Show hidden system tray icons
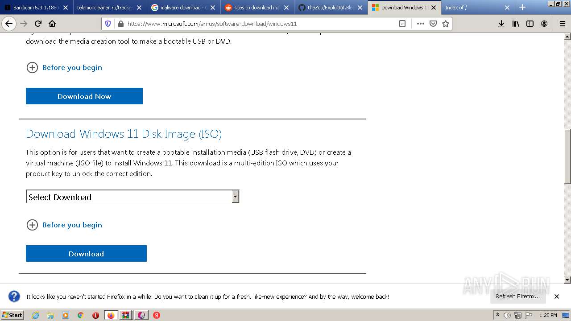Viewport: 571px width, 321px height. click(498, 315)
